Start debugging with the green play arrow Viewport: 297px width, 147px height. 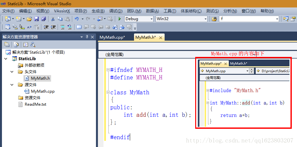click(119, 19)
